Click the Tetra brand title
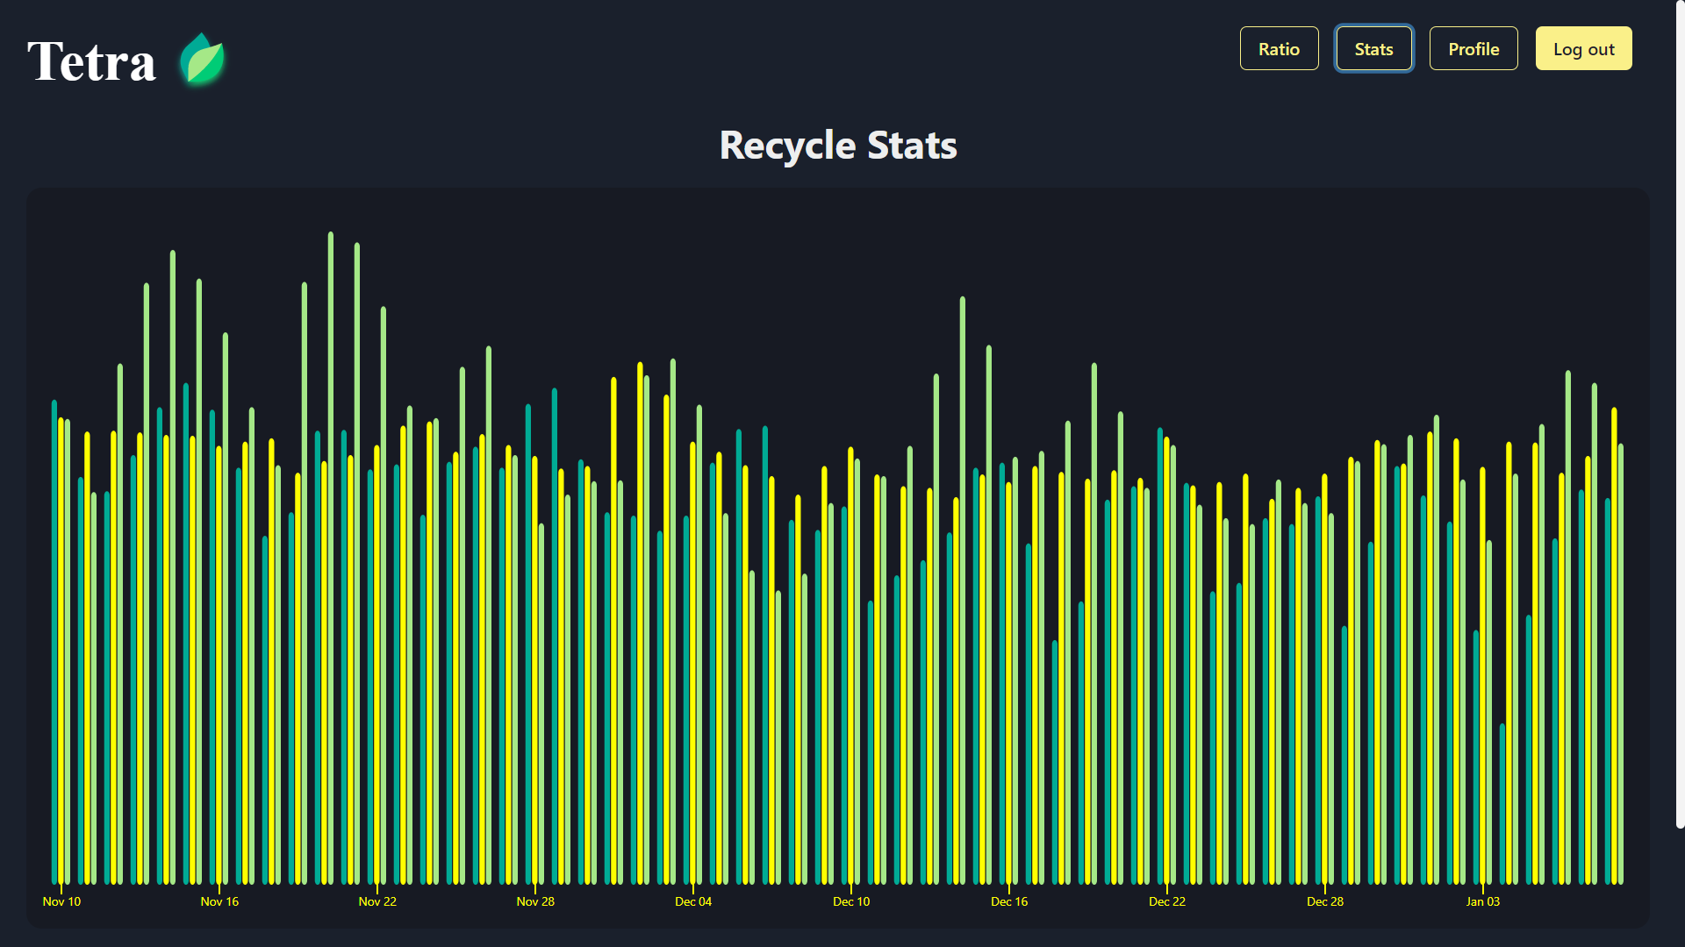1685x947 pixels. tap(91, 61)
